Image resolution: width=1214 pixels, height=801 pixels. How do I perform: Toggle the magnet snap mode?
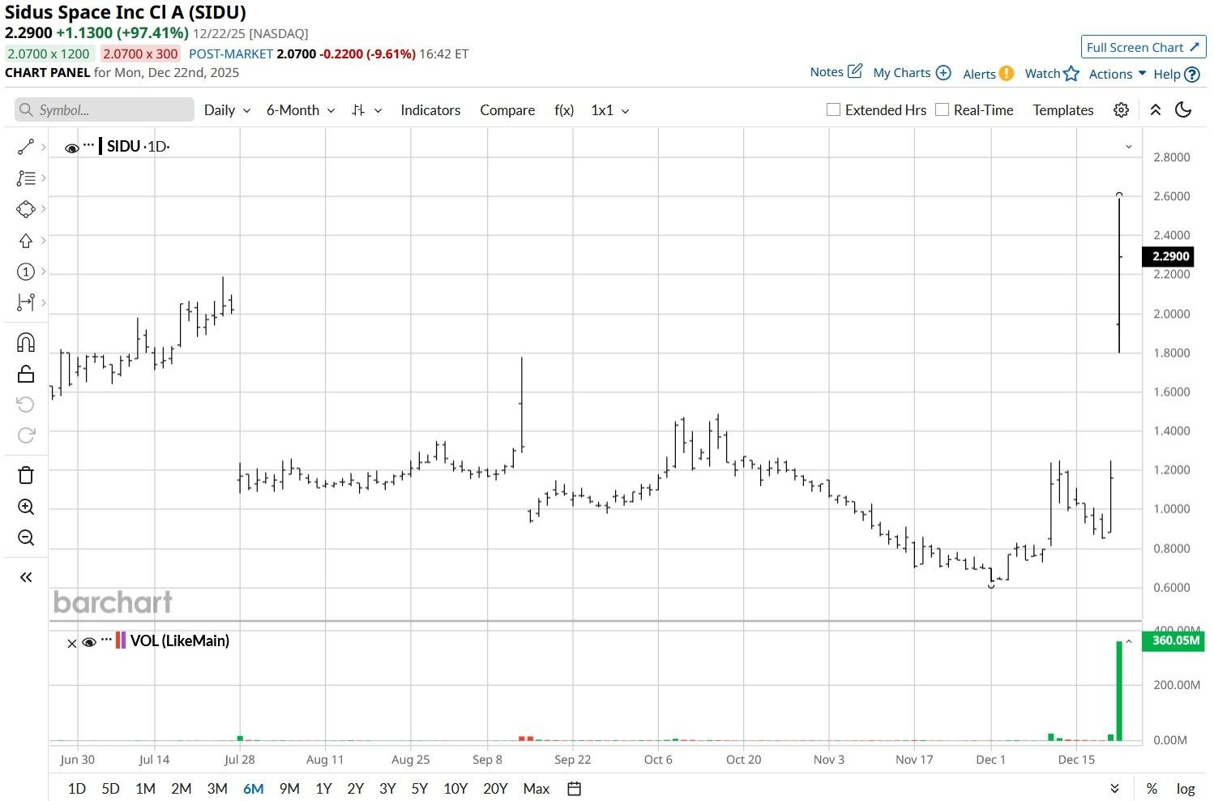pos(25,342)
